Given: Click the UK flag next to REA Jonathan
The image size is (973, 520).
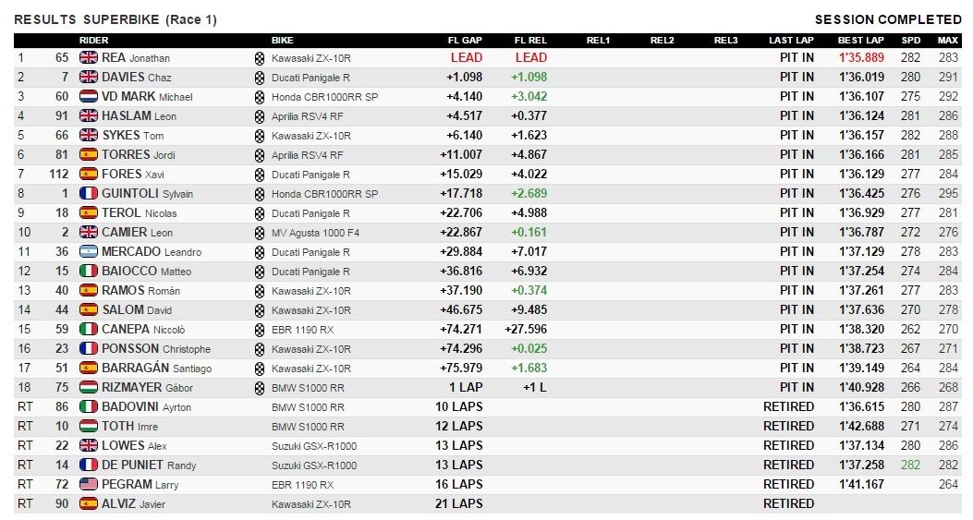Looking at the screenshot, I should (89, 57).
